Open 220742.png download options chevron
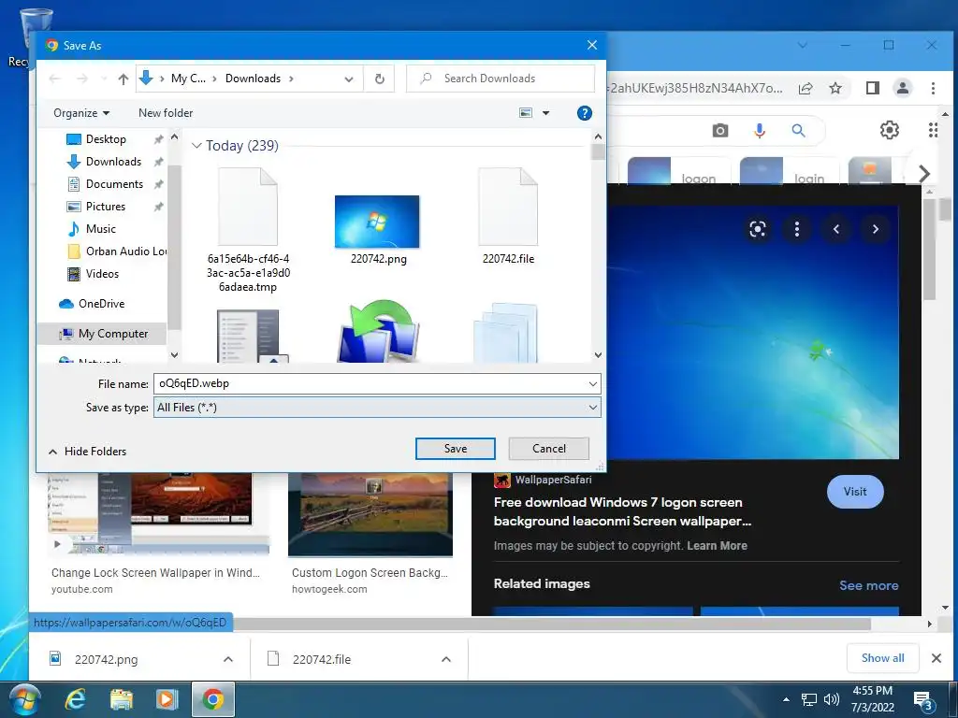This screenshot has height=718, width=958. click(x=228, y=659)
